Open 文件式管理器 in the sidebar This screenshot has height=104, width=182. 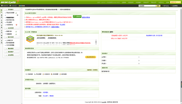tap(10, 45)
